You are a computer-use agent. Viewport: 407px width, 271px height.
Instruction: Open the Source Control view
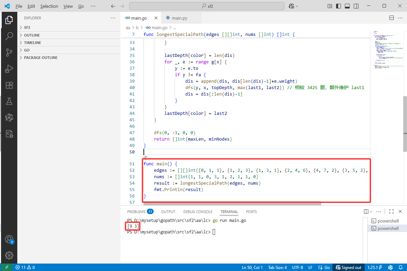tap(9, 52)
